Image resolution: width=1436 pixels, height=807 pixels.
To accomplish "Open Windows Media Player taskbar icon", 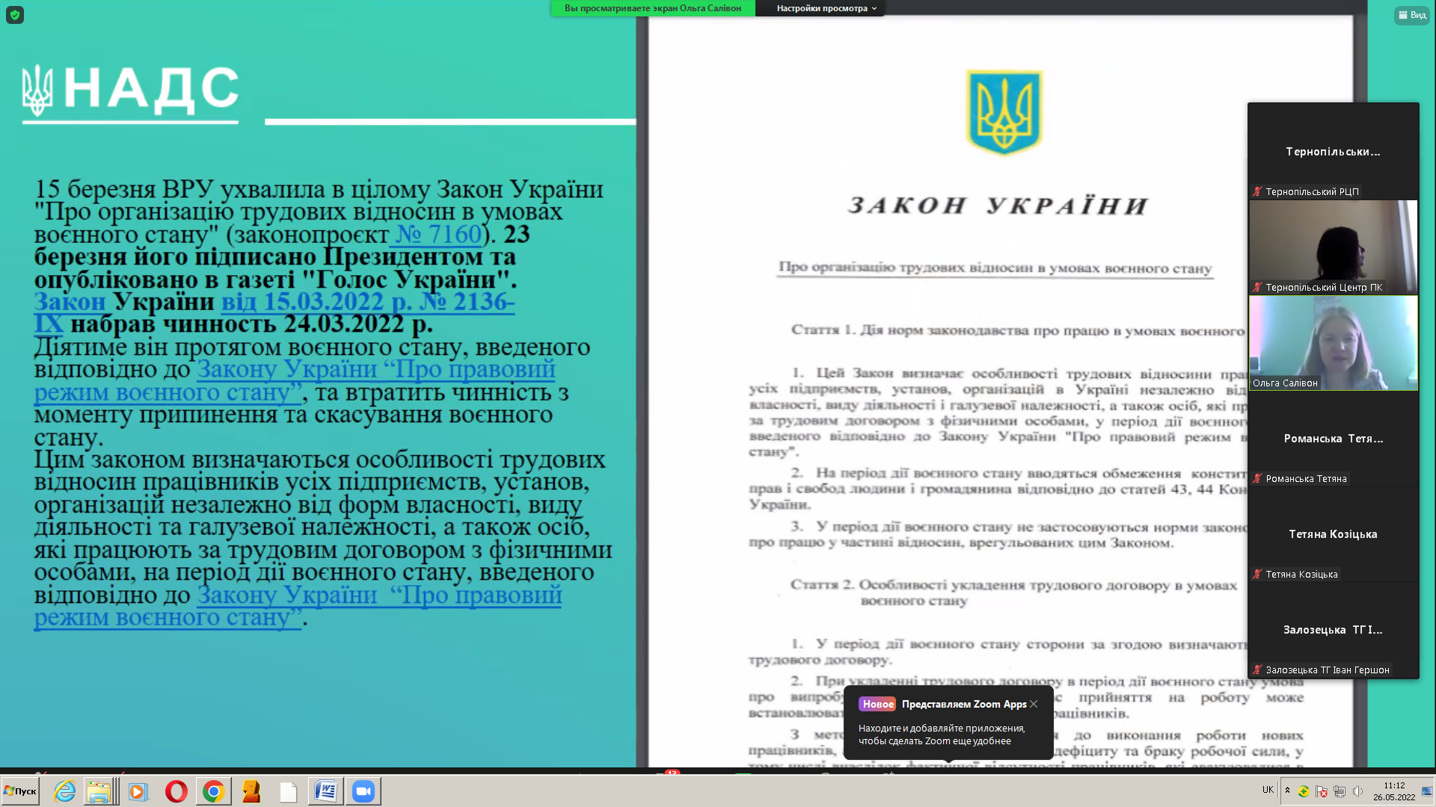I will (138, 791).
